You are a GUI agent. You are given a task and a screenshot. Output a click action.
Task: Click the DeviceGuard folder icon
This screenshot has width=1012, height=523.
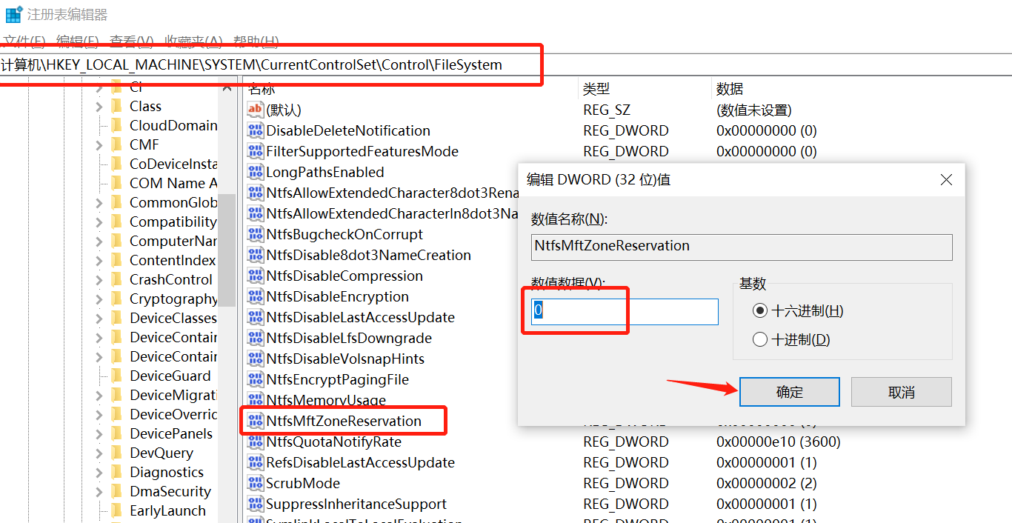[116, 376]
